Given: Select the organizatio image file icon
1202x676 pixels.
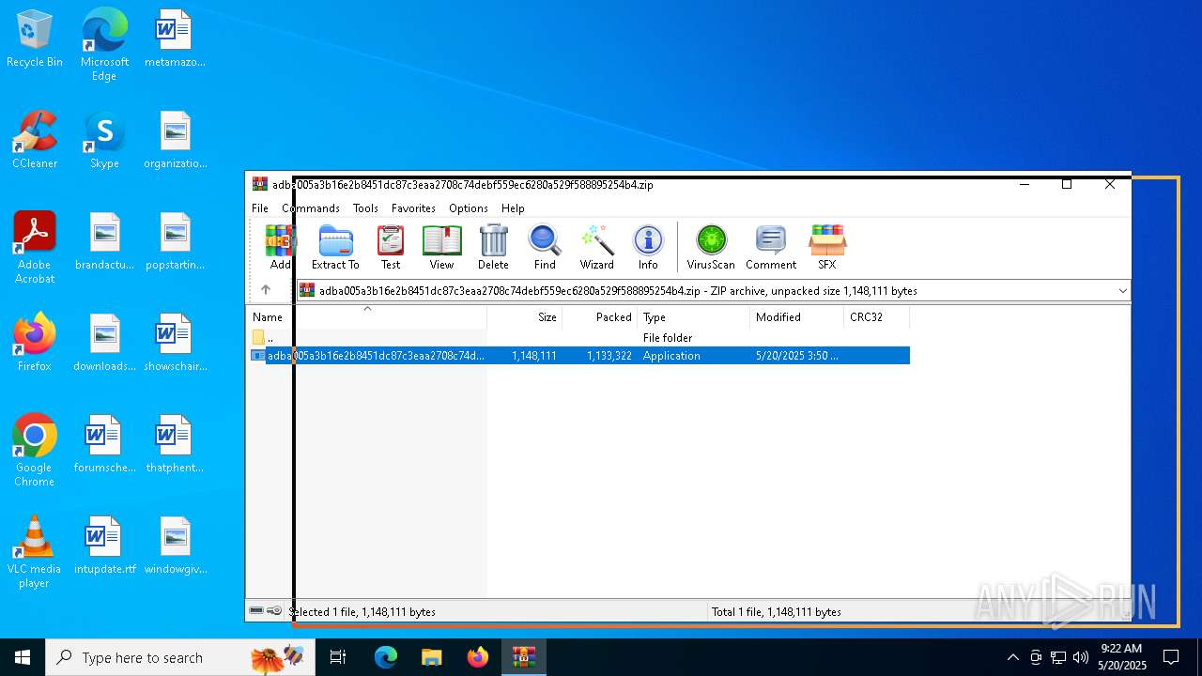Looking at the screenshot, I should point(175,140).
